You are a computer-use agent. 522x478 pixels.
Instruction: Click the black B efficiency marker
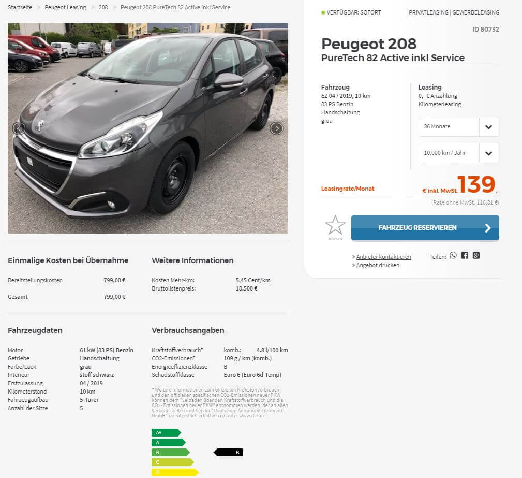(x=228, y=452)
